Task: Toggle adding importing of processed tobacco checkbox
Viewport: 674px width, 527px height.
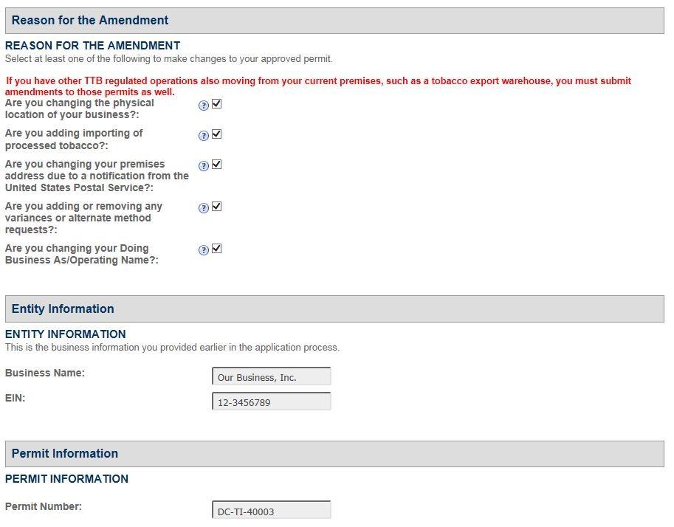Action: pyautogui.click(x=217, y=134)
